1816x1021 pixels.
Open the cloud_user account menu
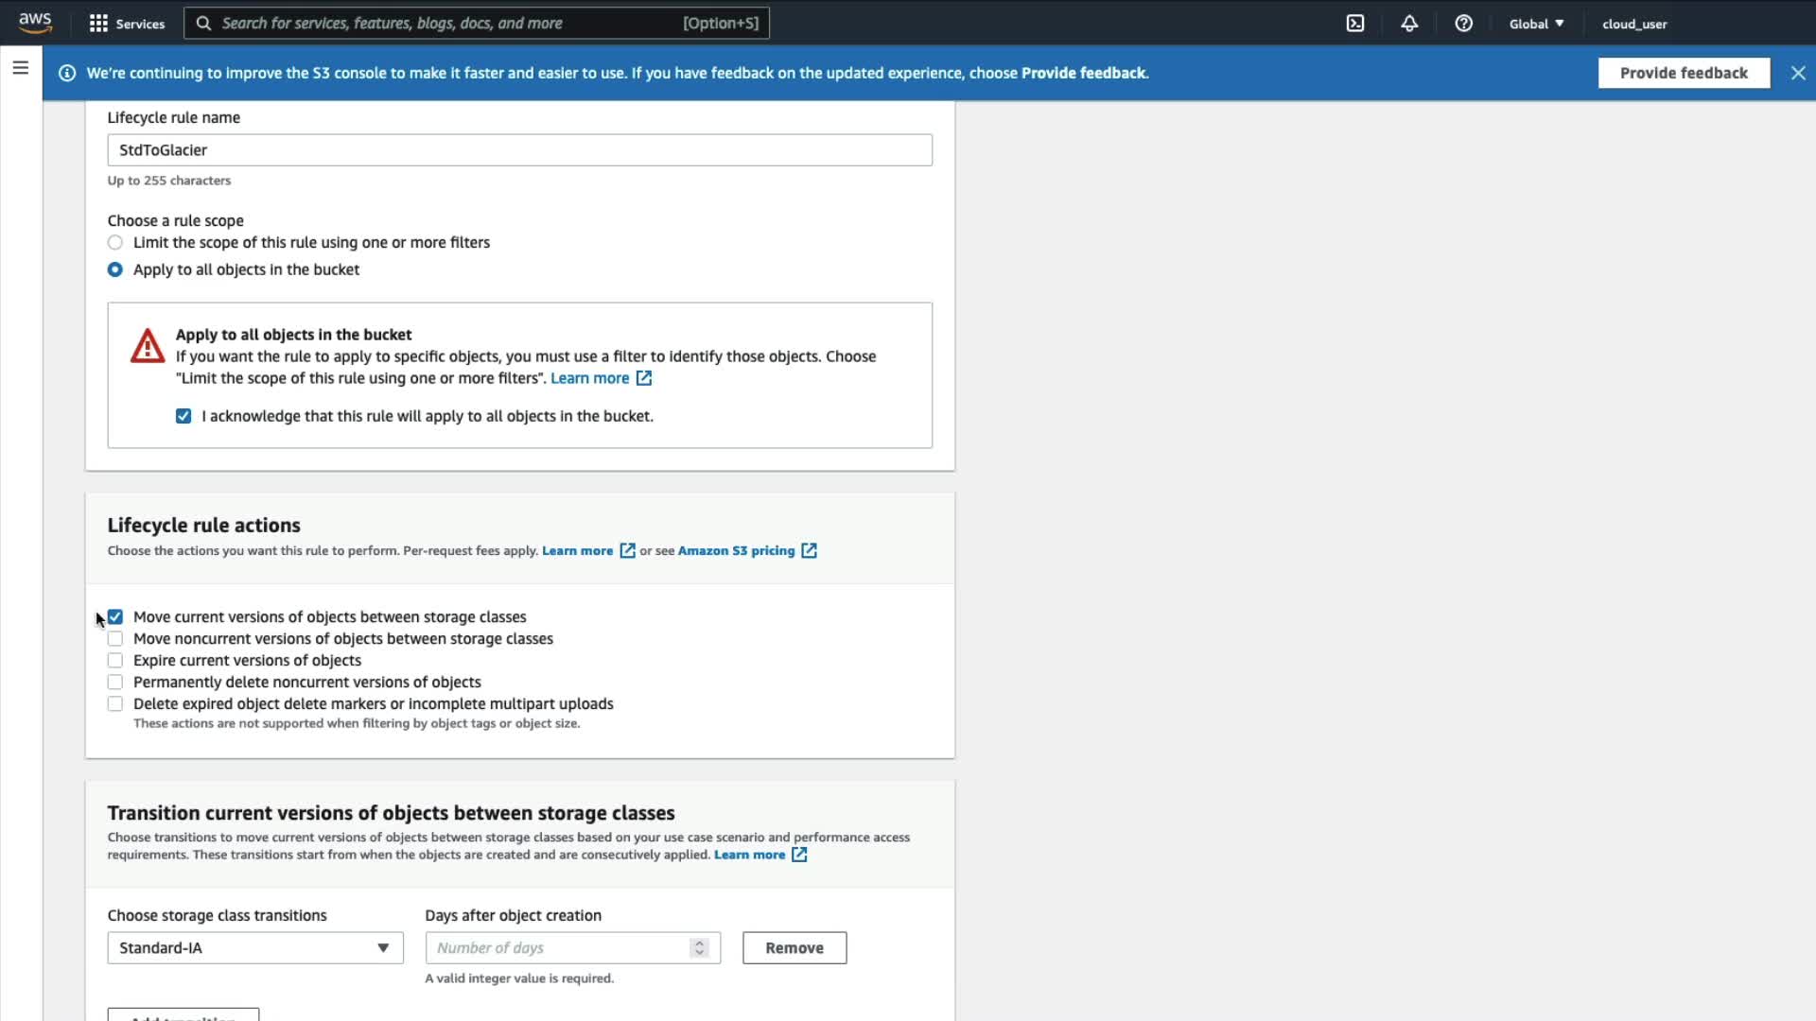click(x=1633, y=24)
